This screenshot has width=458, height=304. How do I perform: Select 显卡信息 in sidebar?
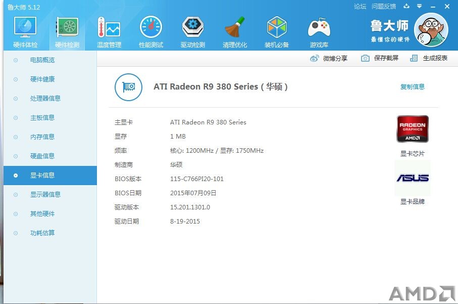pos(50,175)
